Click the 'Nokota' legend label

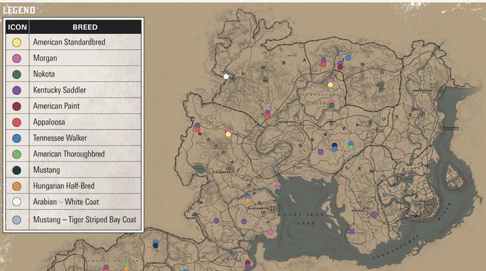(x=43, y=74)
